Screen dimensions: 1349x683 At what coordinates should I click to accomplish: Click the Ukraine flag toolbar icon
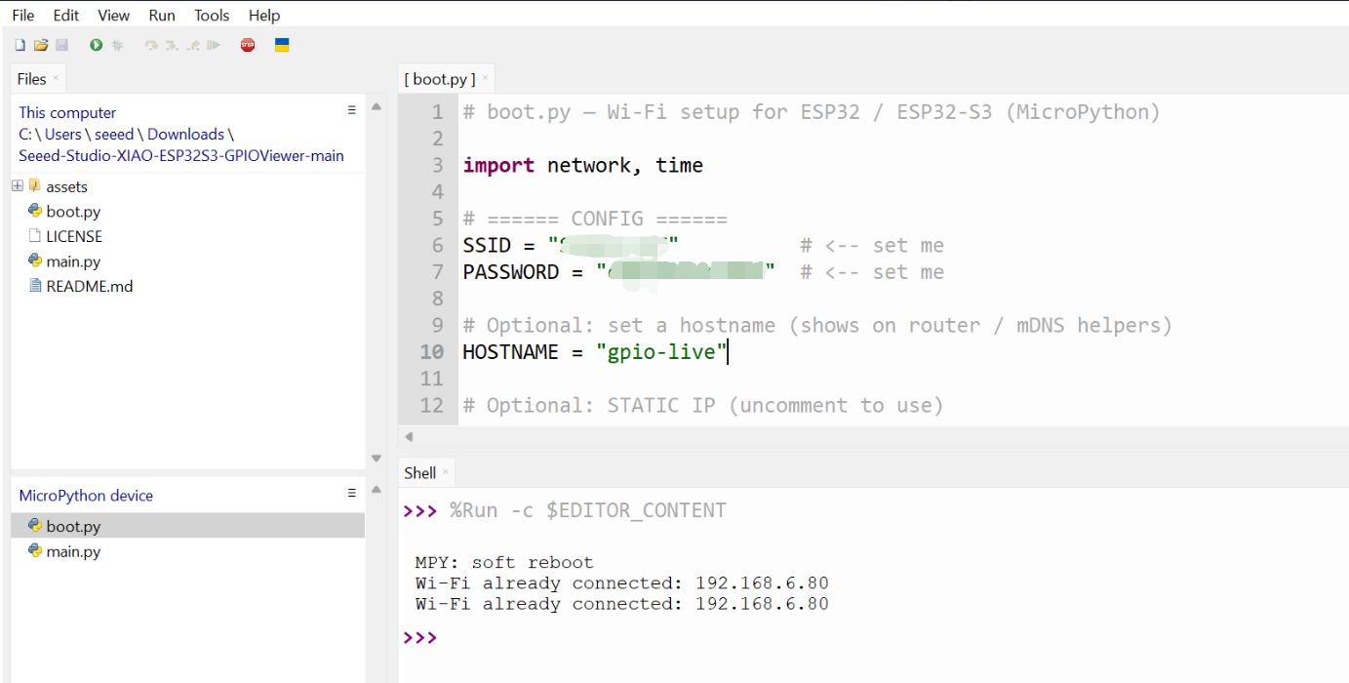[x=282, y=45]
